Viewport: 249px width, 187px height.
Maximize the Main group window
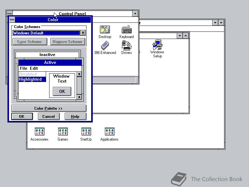(x=186, y=36)
